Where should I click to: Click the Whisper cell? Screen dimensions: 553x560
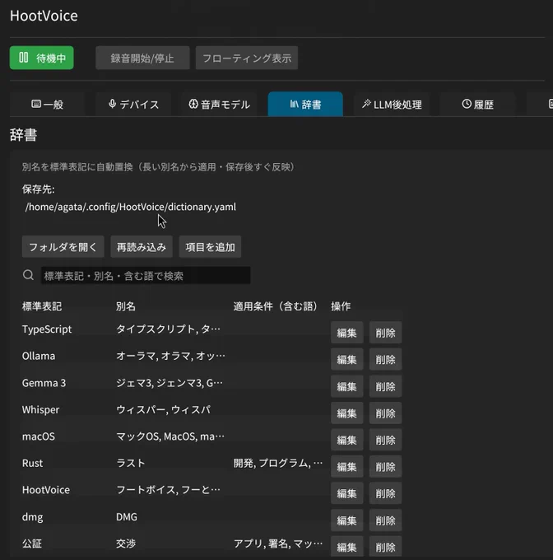40,409
